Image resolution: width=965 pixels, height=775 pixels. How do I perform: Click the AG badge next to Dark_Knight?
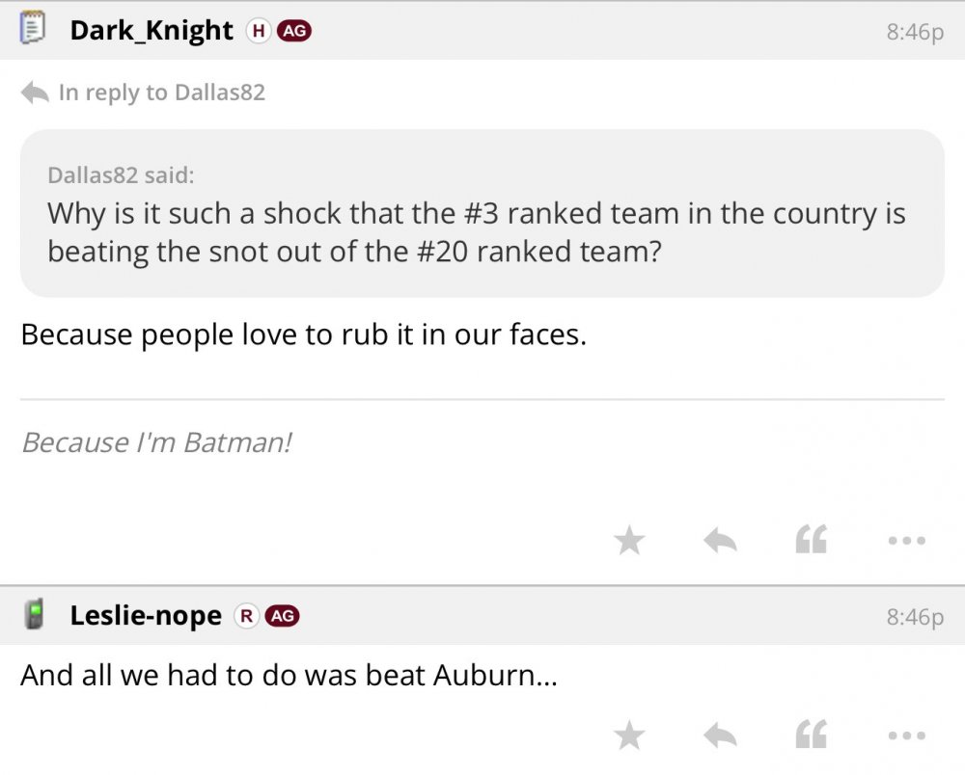point(294,31)
